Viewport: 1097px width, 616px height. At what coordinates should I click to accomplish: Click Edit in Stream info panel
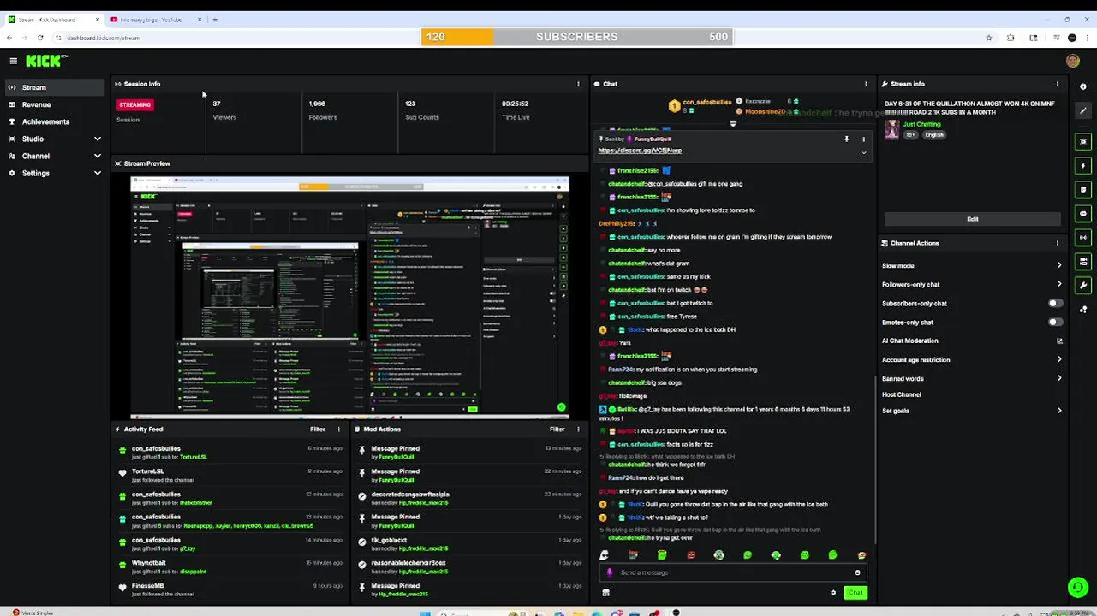(x=972, y=219)
